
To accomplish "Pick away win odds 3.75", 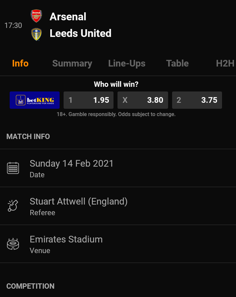I will (x=197, y=100).
